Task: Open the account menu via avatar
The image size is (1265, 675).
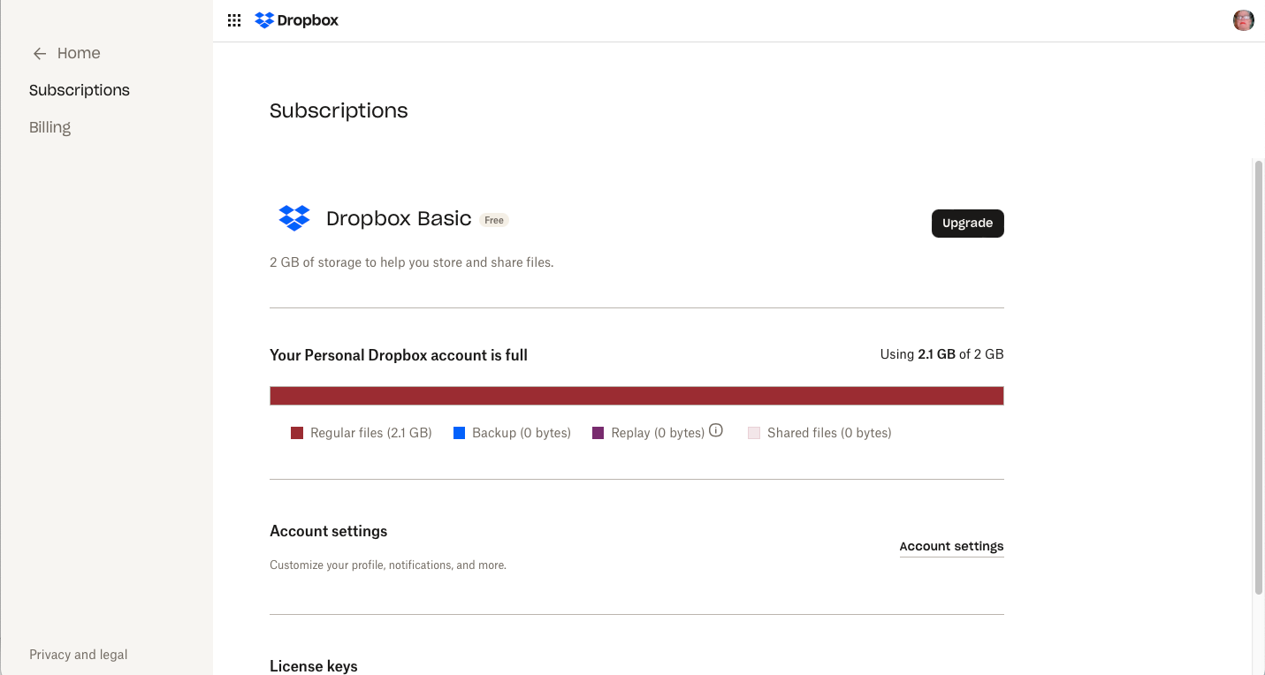Action: [x=1243, y=19]
